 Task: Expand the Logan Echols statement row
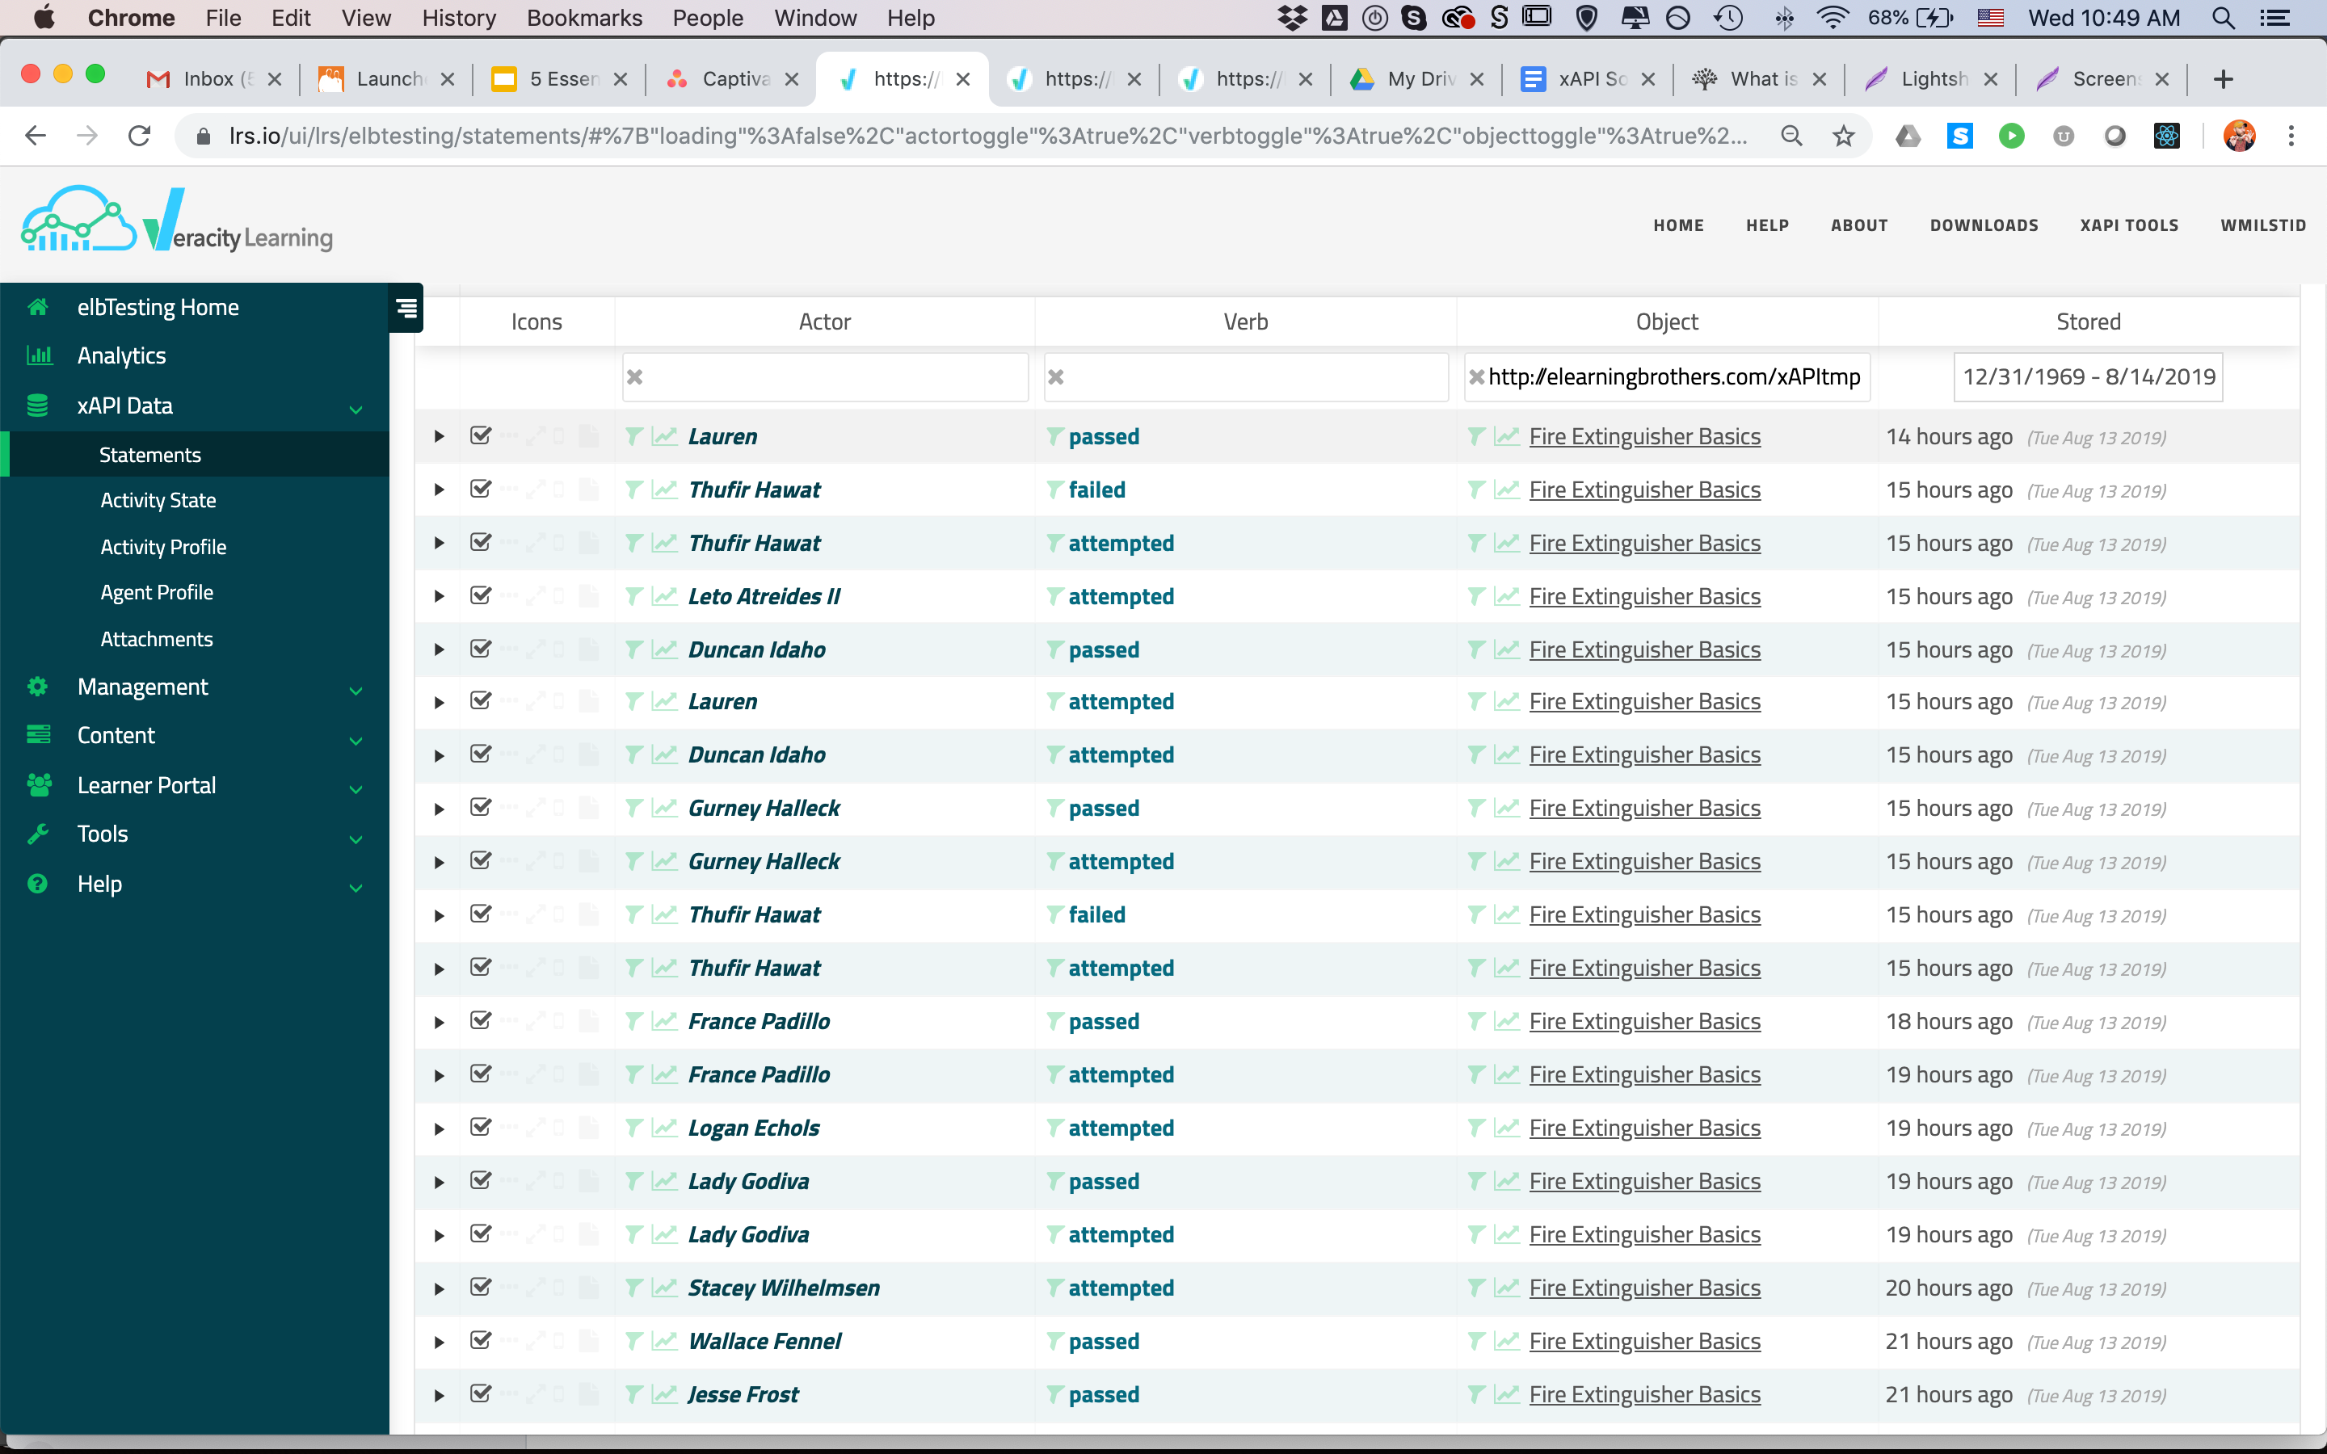[x=440, y=1129]
